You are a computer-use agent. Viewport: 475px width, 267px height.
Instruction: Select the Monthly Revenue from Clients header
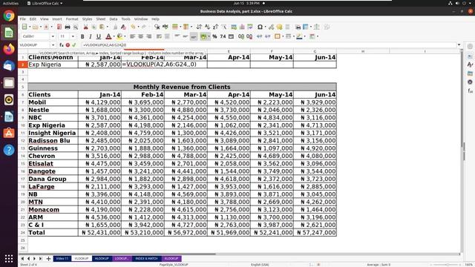point(182,87)
